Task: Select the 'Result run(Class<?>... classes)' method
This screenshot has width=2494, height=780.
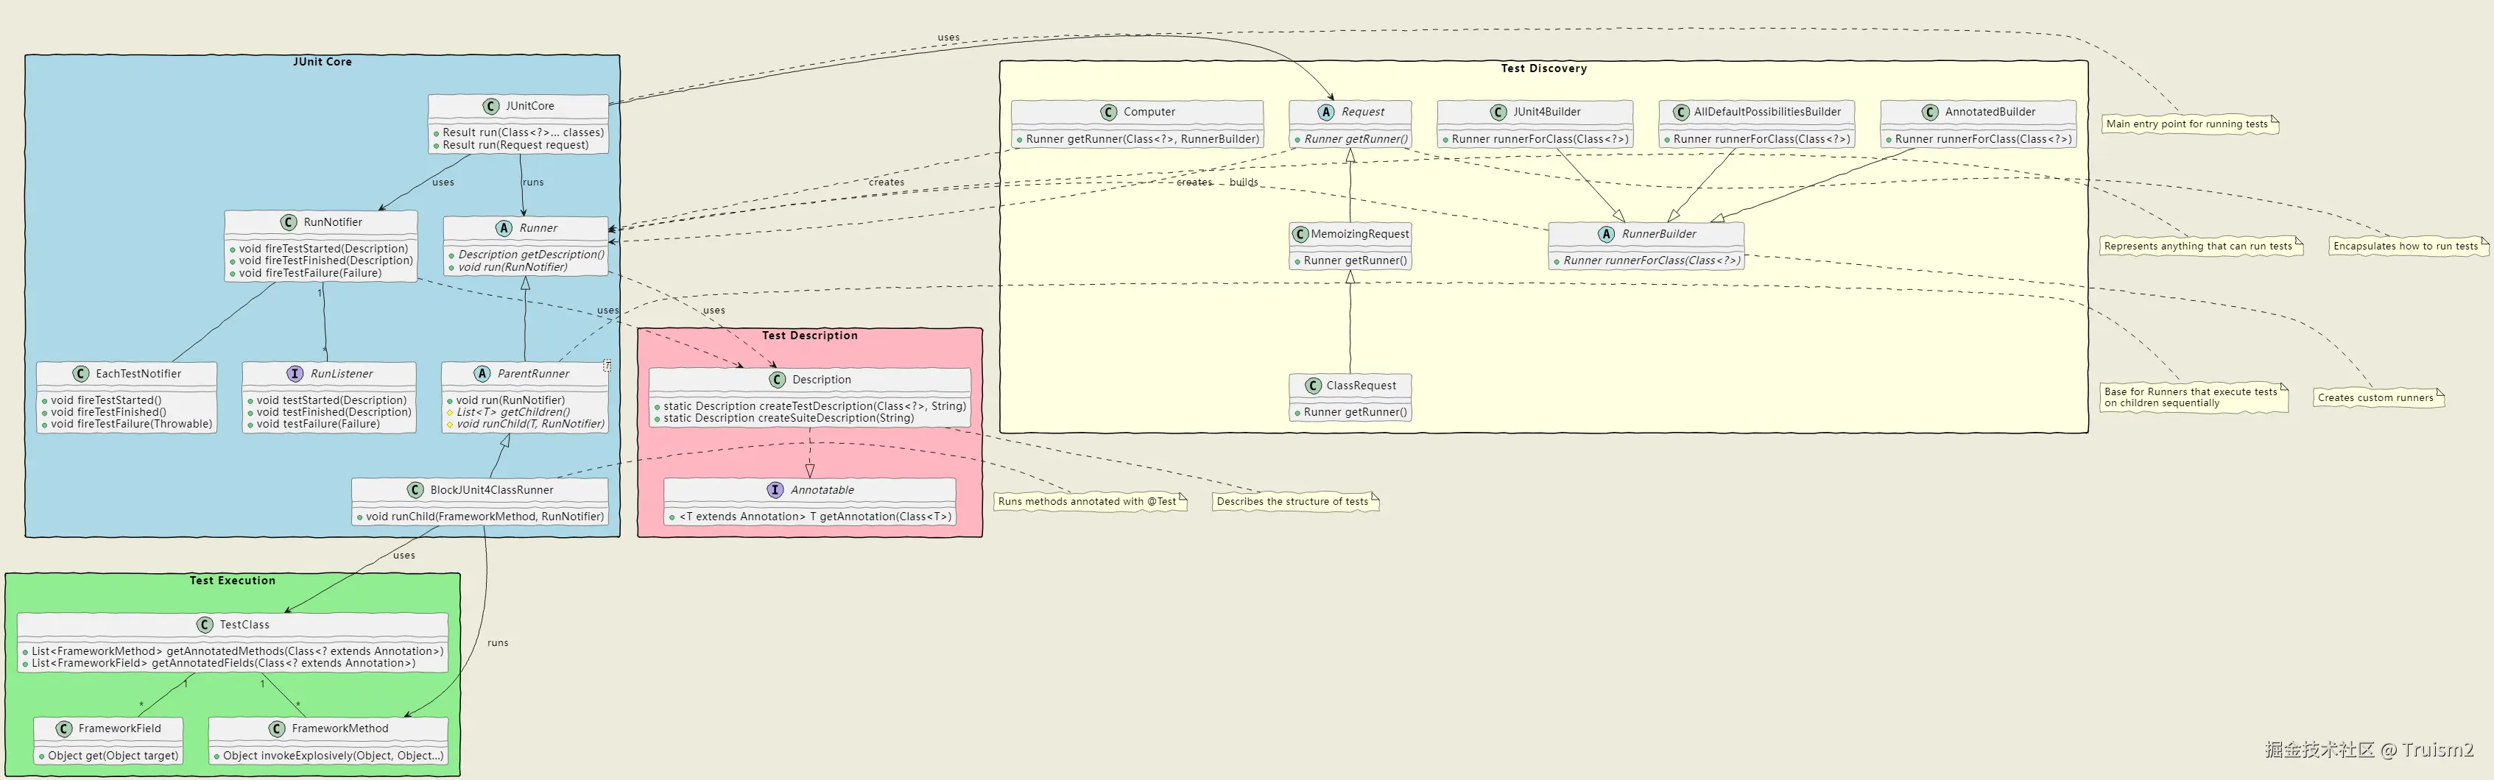Action: [x=523, y=132]
